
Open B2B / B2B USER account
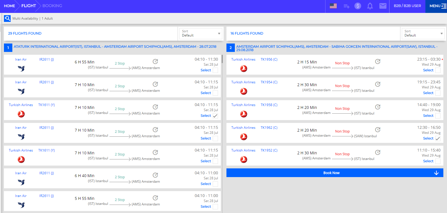click(407, 6)
